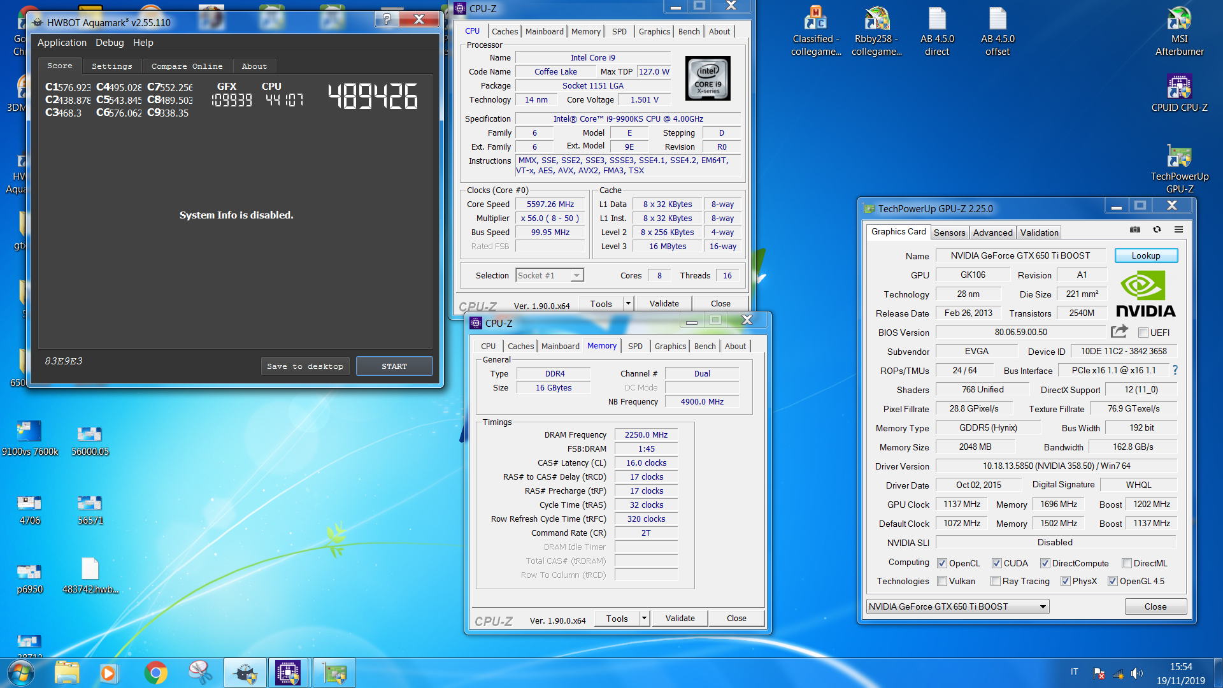Click Save to desktop button
This screenshot has width=1223, height=688.
pos(305,366)
